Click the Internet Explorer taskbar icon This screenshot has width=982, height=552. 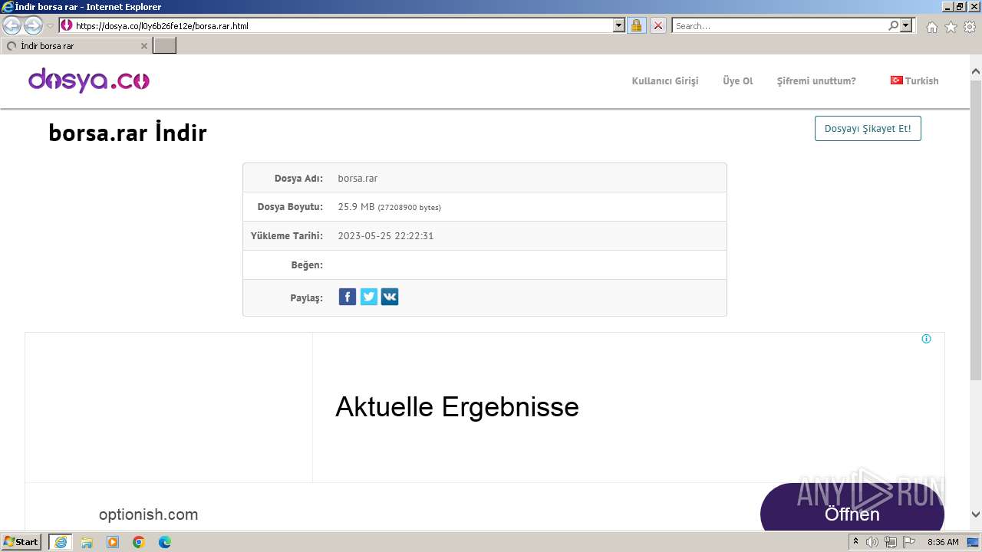point(60,542)
